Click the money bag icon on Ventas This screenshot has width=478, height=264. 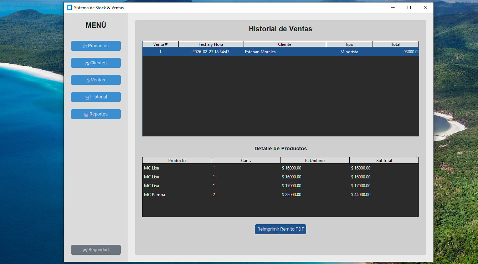coord(88,80)
